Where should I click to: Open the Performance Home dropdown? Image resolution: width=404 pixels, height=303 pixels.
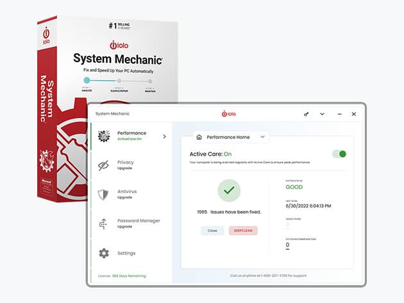pyautogui.click(x=262, y=137)
